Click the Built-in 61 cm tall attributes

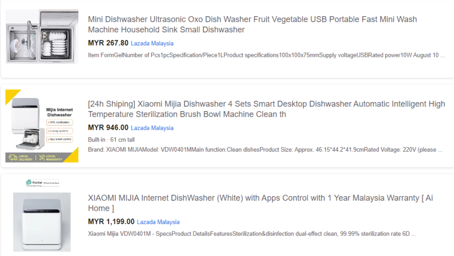111,140
